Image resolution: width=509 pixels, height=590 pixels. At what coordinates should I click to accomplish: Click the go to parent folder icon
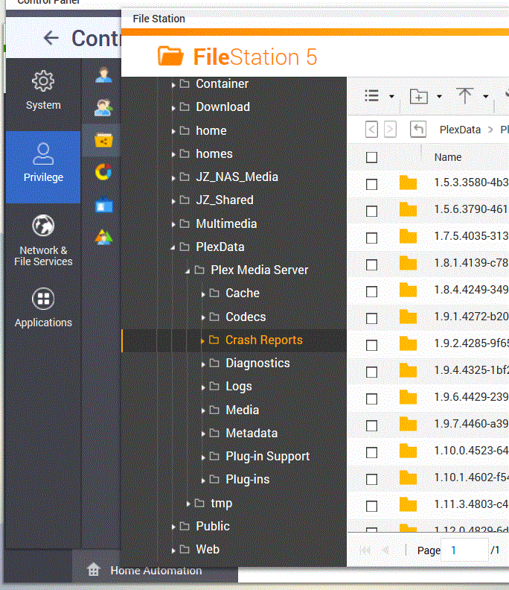click(418, 129)
